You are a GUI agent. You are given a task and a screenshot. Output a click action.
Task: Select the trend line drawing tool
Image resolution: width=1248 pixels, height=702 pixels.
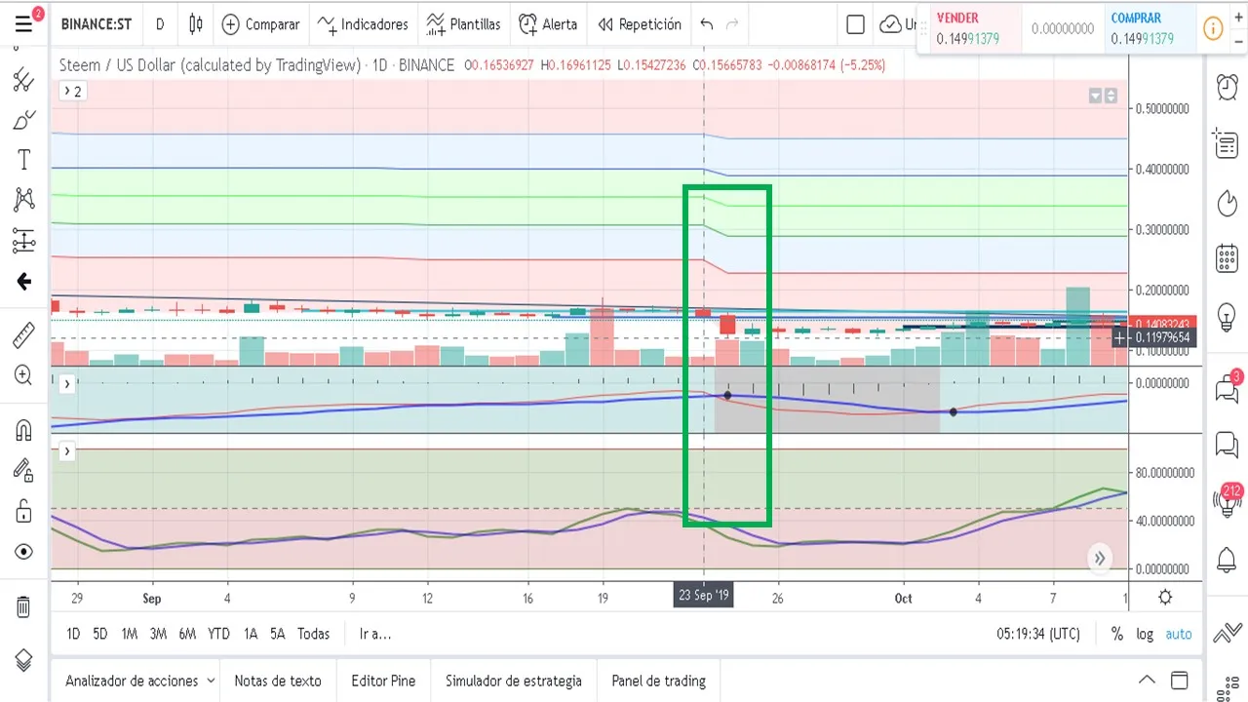23,80
